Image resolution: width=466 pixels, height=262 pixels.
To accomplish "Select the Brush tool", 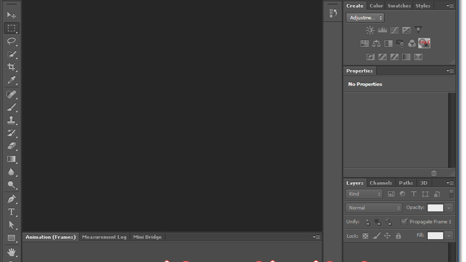I will 11,107.
